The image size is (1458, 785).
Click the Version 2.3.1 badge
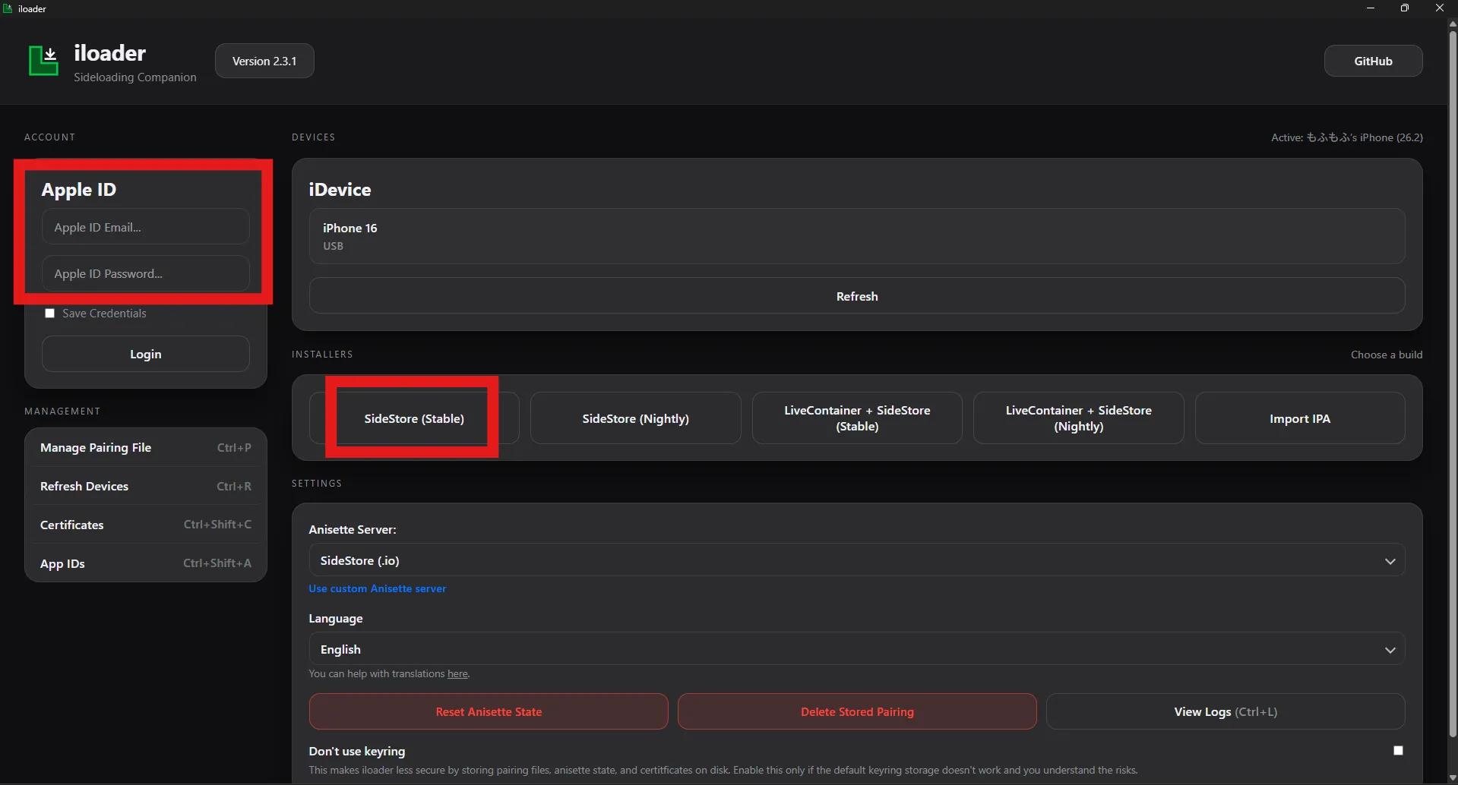pos(264,61)
